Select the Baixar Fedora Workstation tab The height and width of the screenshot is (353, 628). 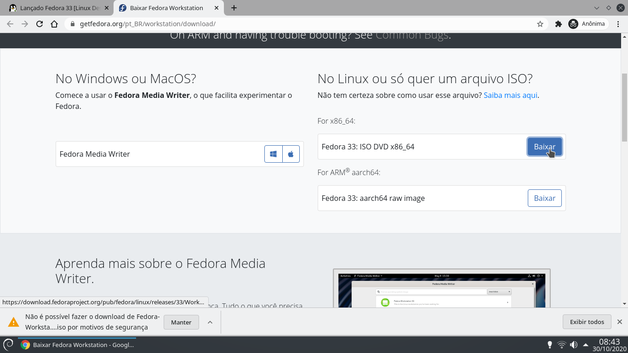click(x=170, y=8)
